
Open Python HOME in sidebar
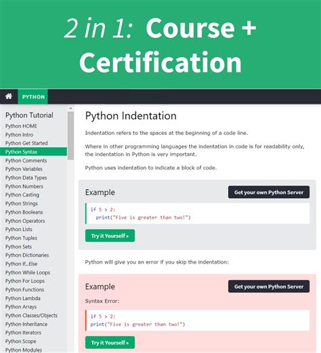(x=21, y=126)
